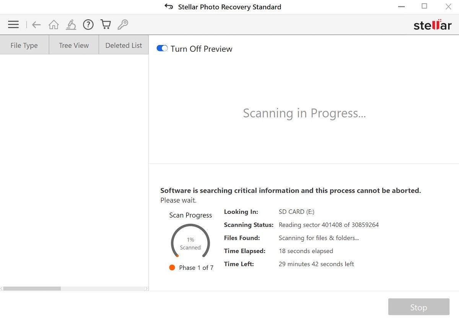This screenshot has height=319, width=459.
Task: Click the title bar back-arrow app icon
Action: click(x=169, y=7)
